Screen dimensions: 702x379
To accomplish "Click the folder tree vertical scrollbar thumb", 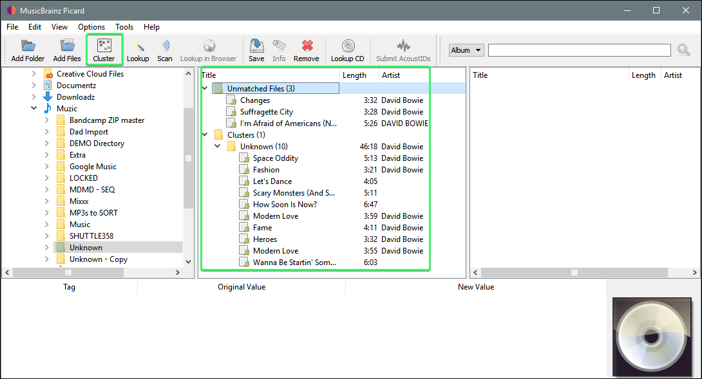I will click(x=188, y=158).
